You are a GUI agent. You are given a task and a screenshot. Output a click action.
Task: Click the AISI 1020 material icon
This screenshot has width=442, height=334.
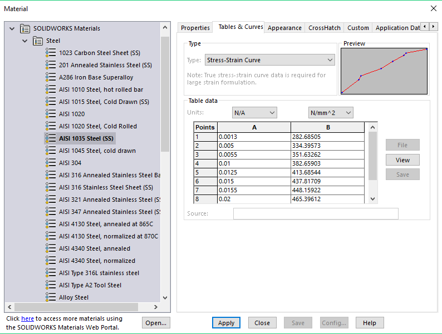pos(51,114)
